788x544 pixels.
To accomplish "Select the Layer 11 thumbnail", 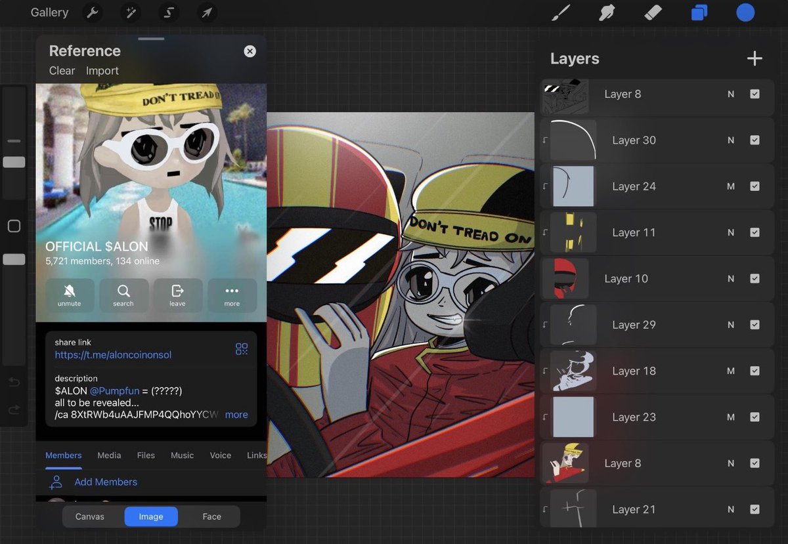I will (573, 232).
